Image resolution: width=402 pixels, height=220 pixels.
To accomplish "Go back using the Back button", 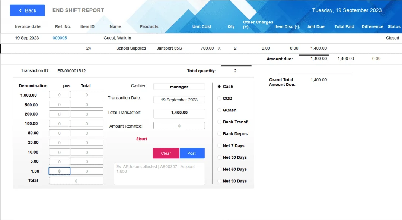I will 27,10.
